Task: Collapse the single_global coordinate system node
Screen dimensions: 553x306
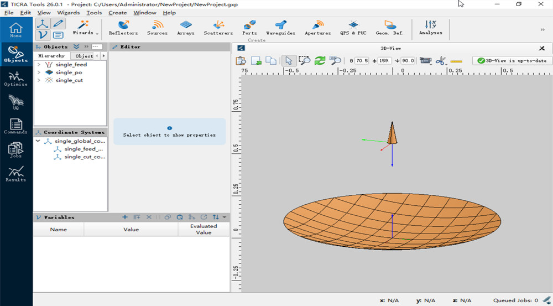Action: click(38, 141)
